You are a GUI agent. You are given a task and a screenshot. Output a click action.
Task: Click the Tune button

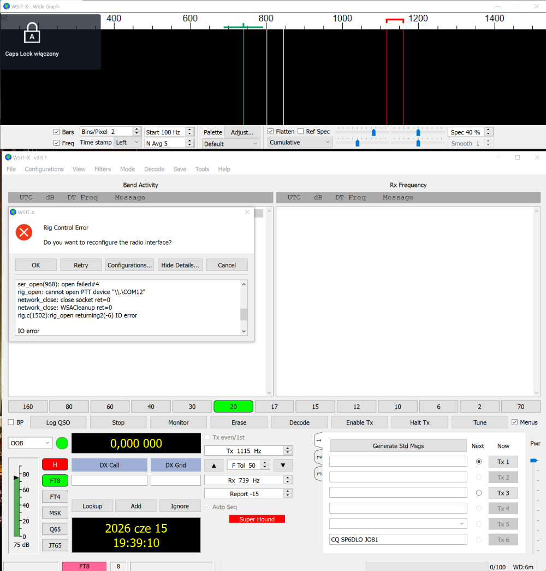point(480,422)
